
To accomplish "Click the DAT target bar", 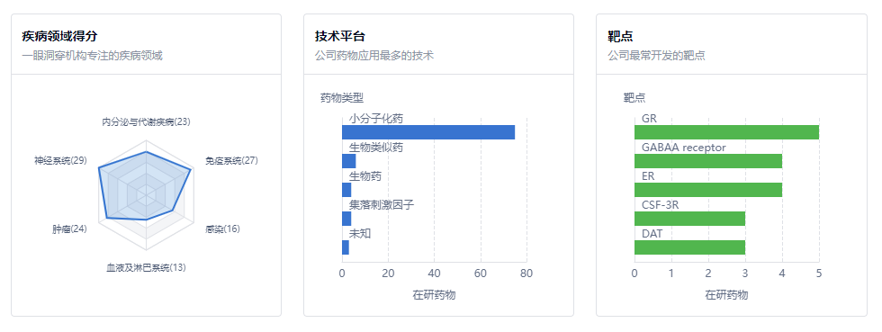I will [689, 247].
